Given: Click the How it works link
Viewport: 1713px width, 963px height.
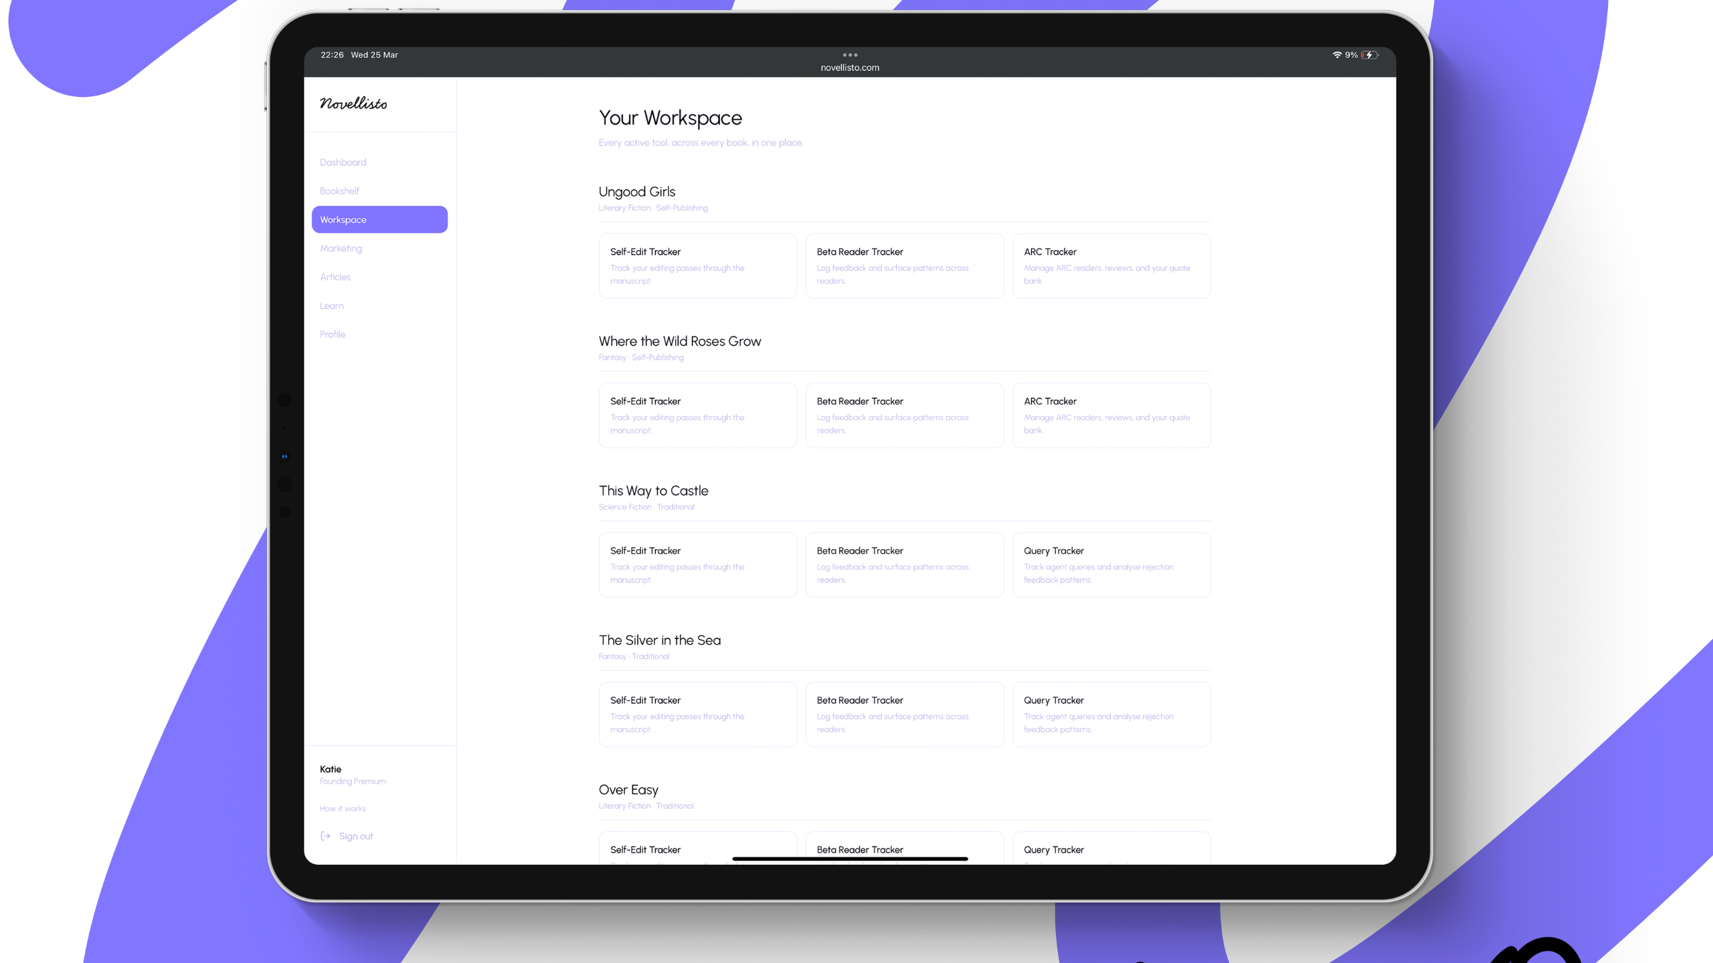Looking at the screenshot, I should click(342, 809).
